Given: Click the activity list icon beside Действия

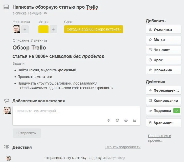Looking at the screenshot, I should coord(7,147).
